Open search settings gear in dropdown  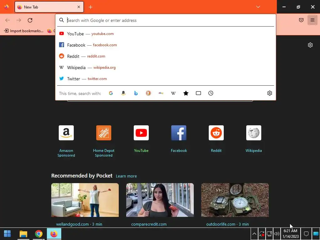click(x=270, y=93)
